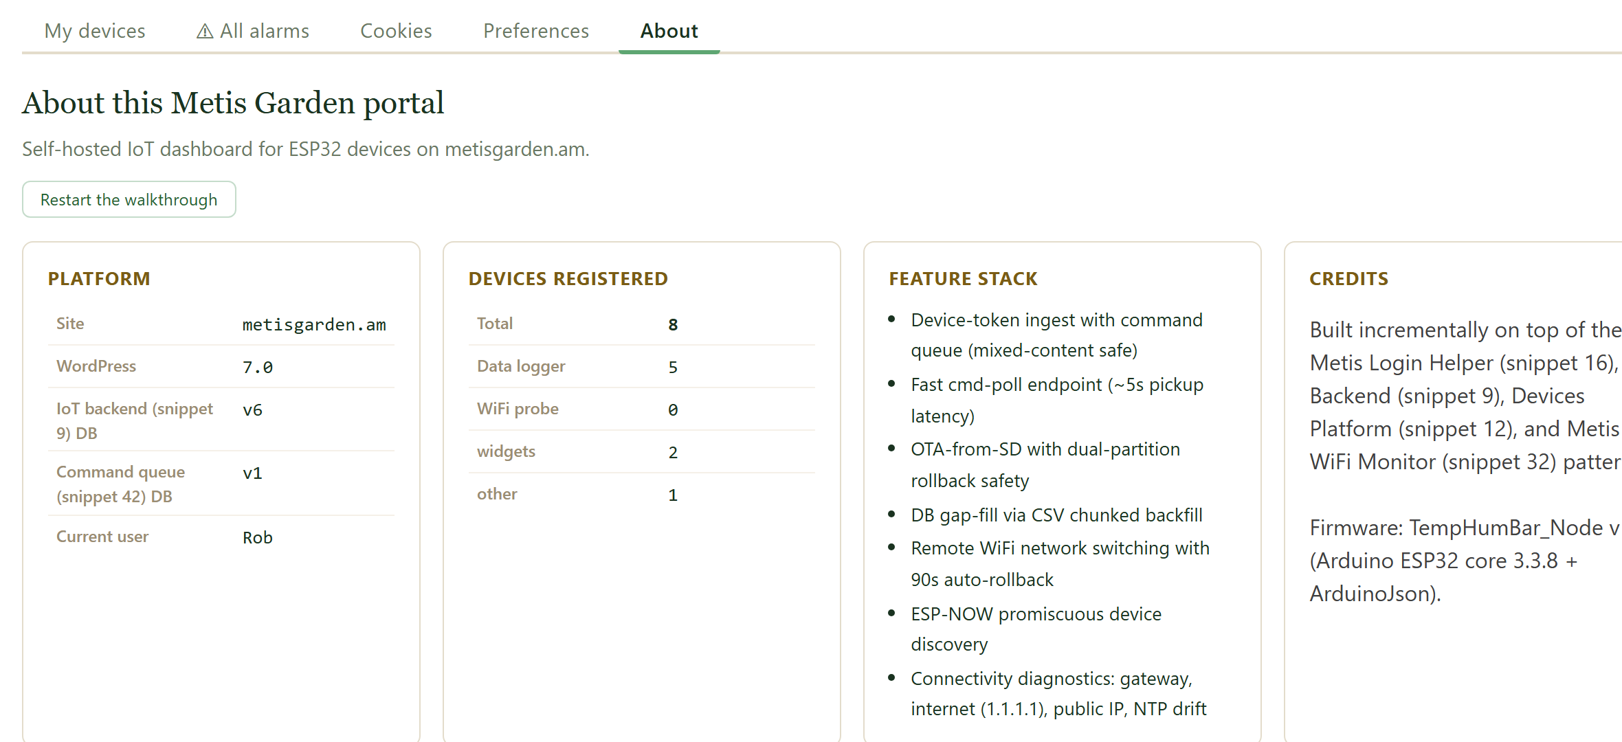Select the site value metisgarden.am
The image size is (1622, 742).
[x=314, y=325]
